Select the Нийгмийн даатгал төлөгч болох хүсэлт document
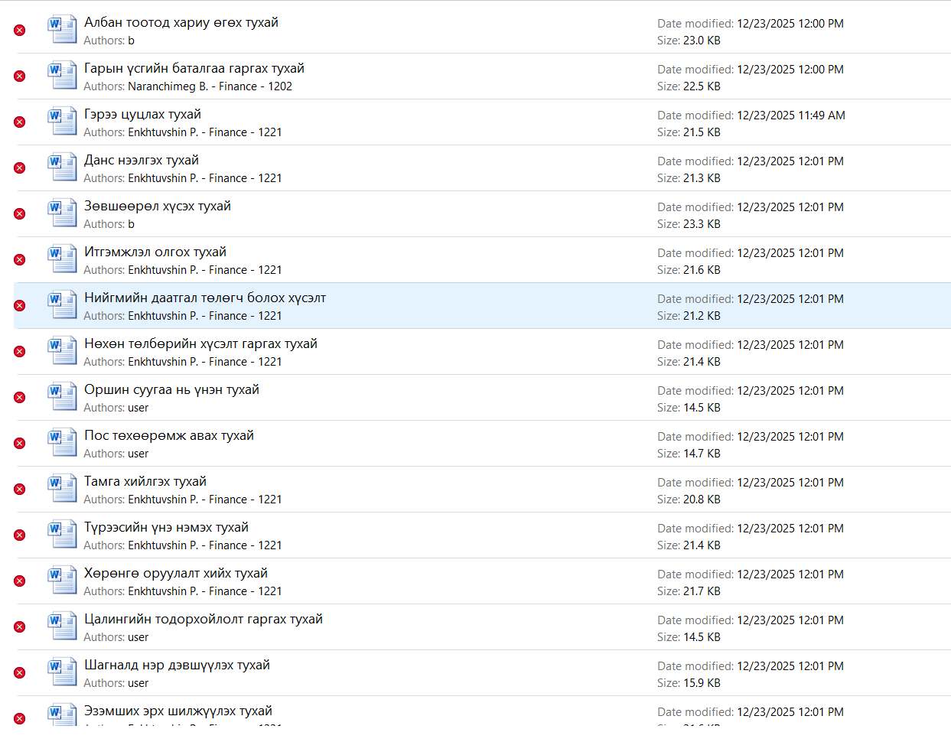Viewport: 951px width, 742px height. pos(205,298)
